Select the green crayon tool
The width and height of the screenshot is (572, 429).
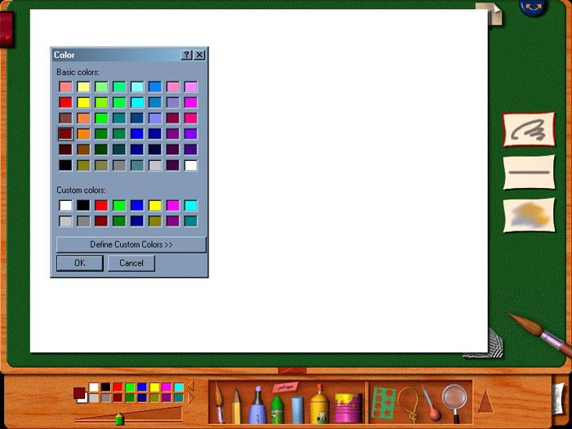[x=276, y=407]
